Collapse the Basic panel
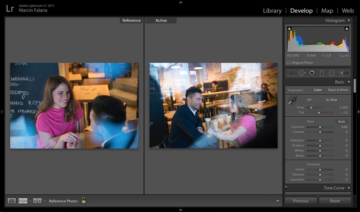Viewport: 360px width, 212px height. pyautogui.click(x=349, y=82)
